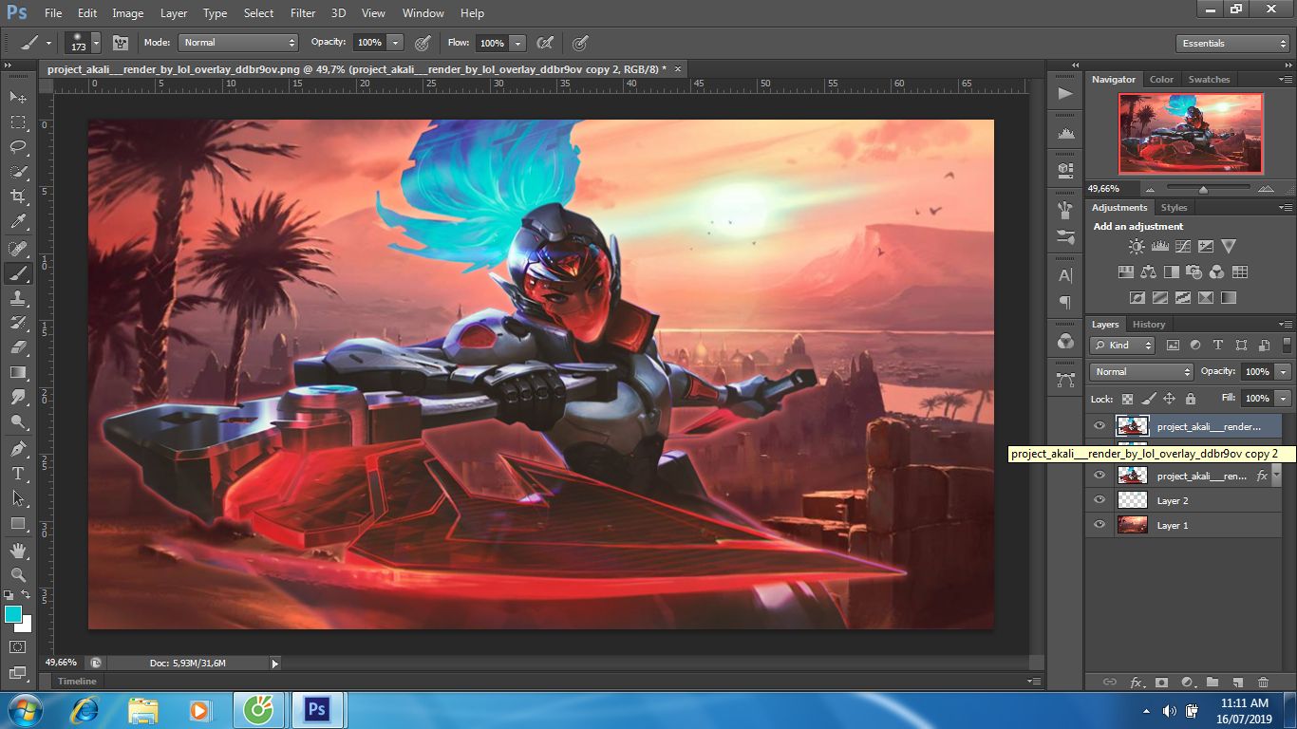1297x729 pixels.
Task: Hide the top project_akali layer
Action: pos(1100,426)
